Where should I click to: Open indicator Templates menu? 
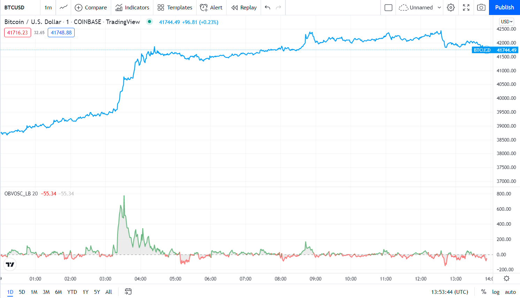click(x=175, y=8)
